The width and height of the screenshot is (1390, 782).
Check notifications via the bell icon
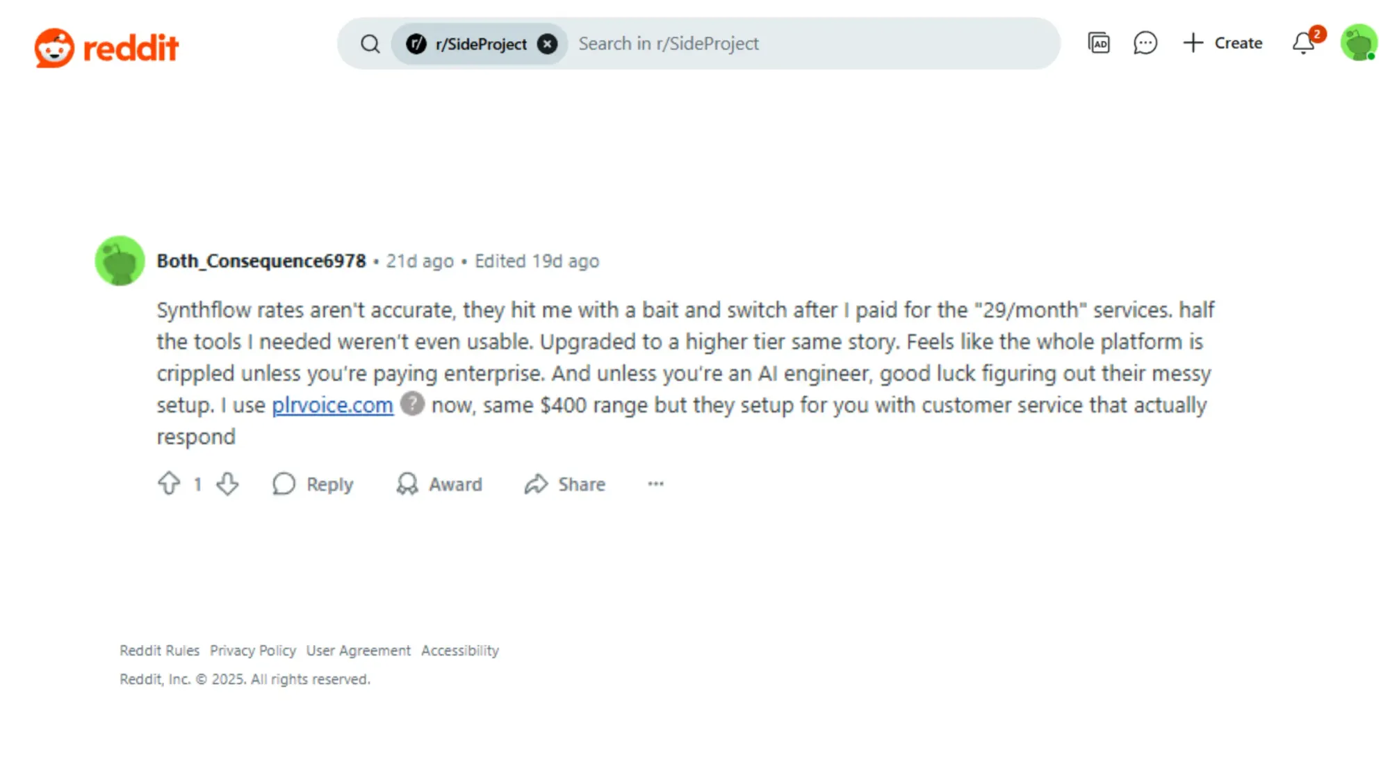[x=1302, y=43]
